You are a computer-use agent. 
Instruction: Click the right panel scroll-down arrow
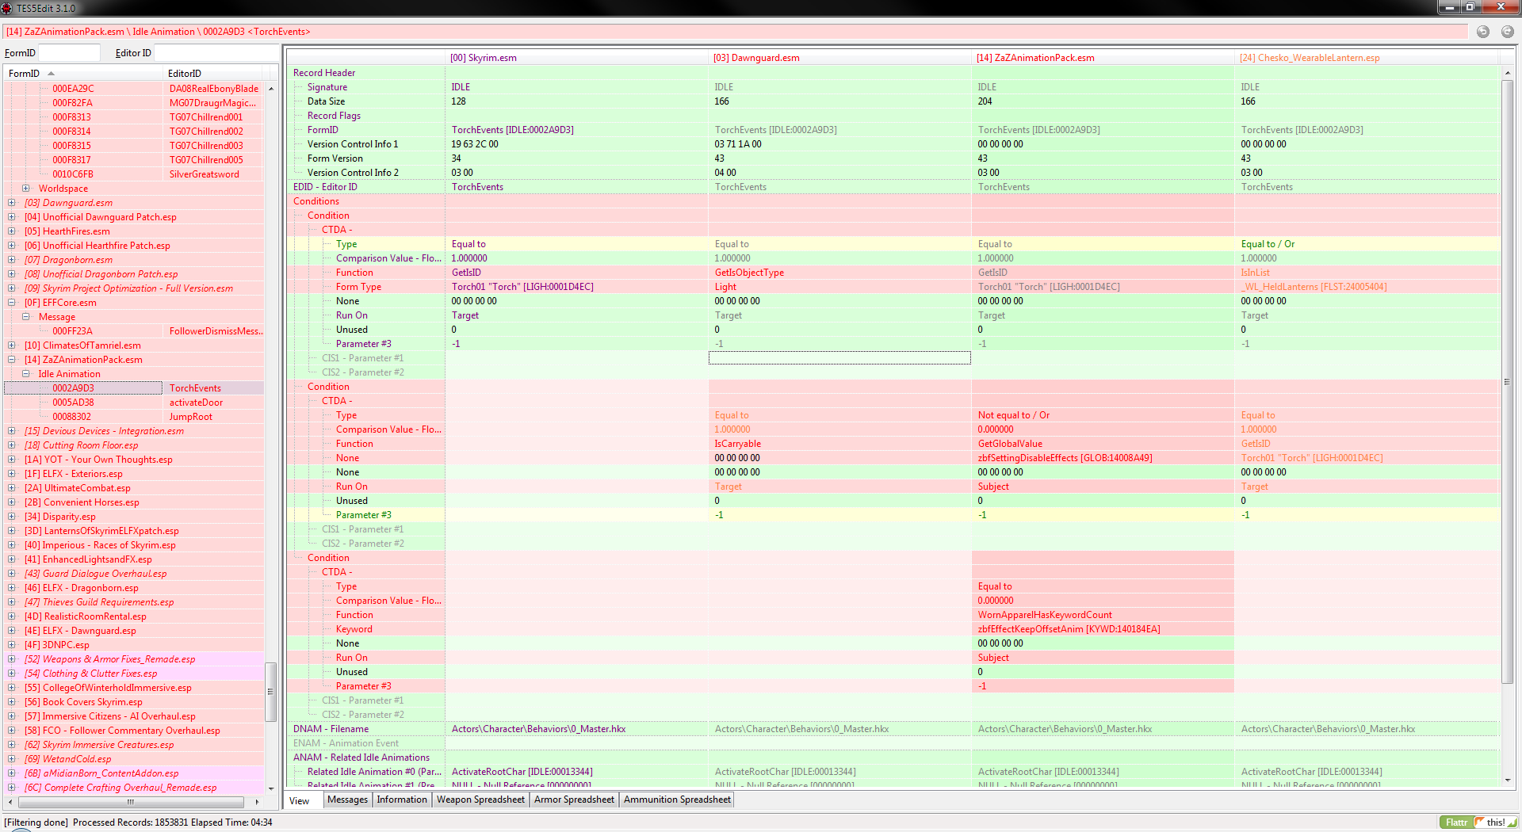pos(1507,780)
